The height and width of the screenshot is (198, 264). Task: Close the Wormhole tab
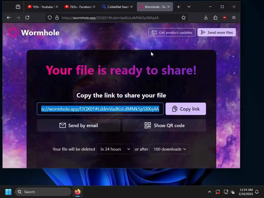(x=169, y=7)
